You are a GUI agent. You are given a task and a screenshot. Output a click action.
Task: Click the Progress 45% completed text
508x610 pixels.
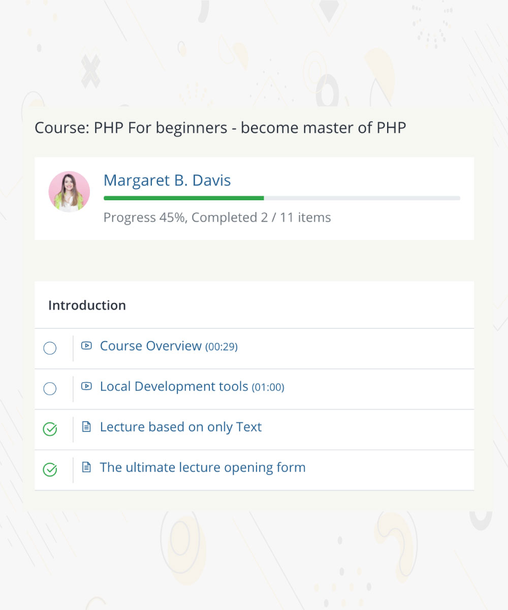217,218
